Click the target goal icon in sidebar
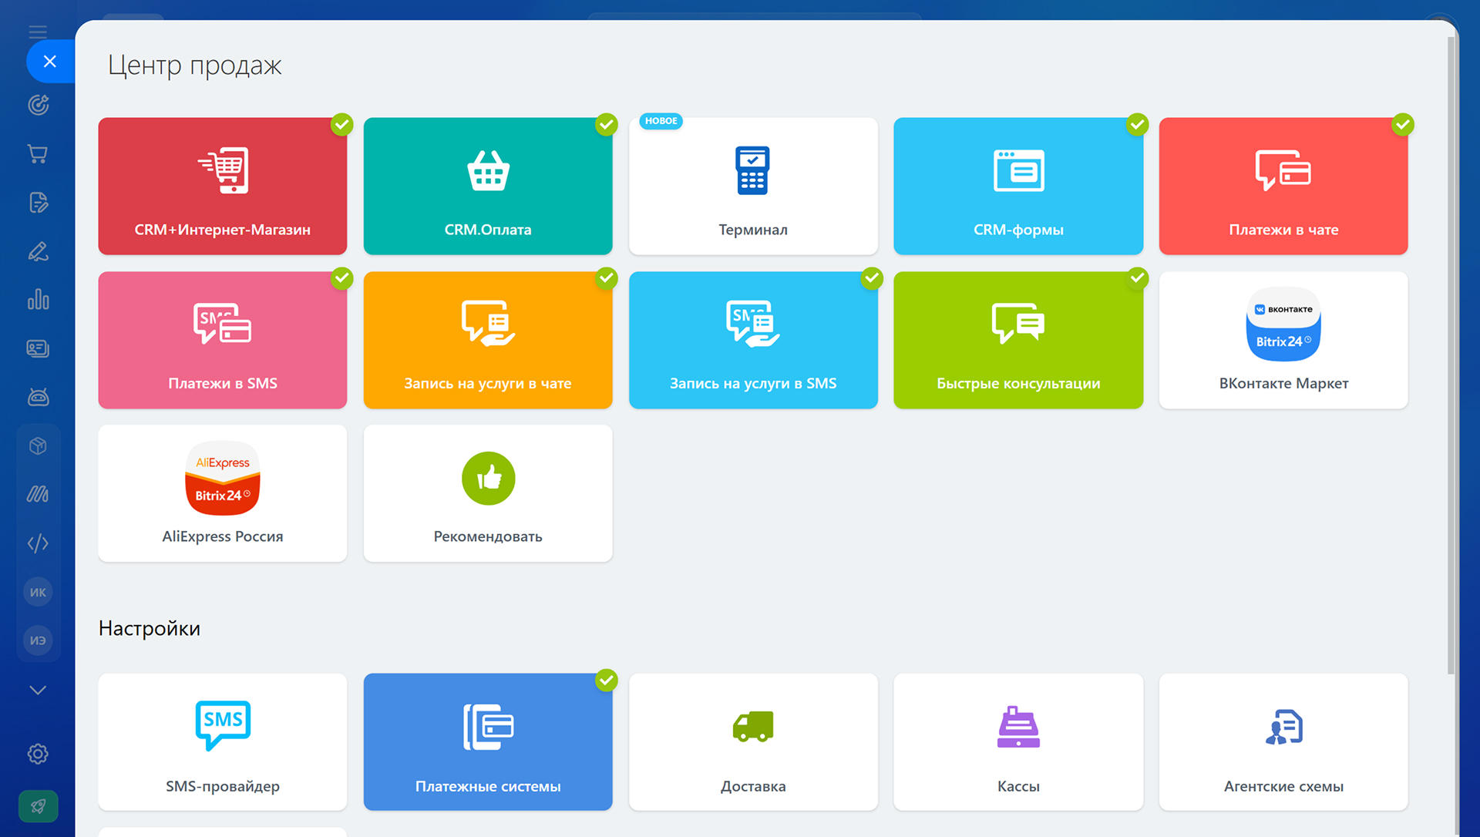Screen dimensions: 1480x837 coord(38,105)
